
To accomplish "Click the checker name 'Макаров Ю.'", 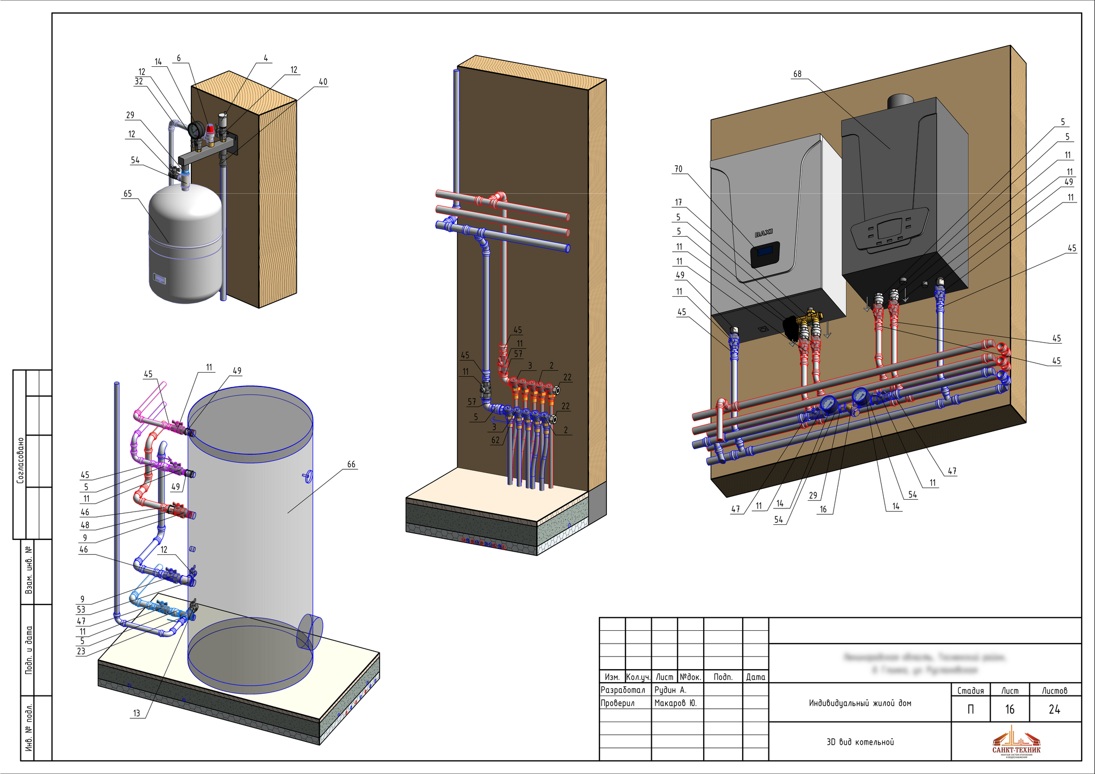I will (675, 703).
